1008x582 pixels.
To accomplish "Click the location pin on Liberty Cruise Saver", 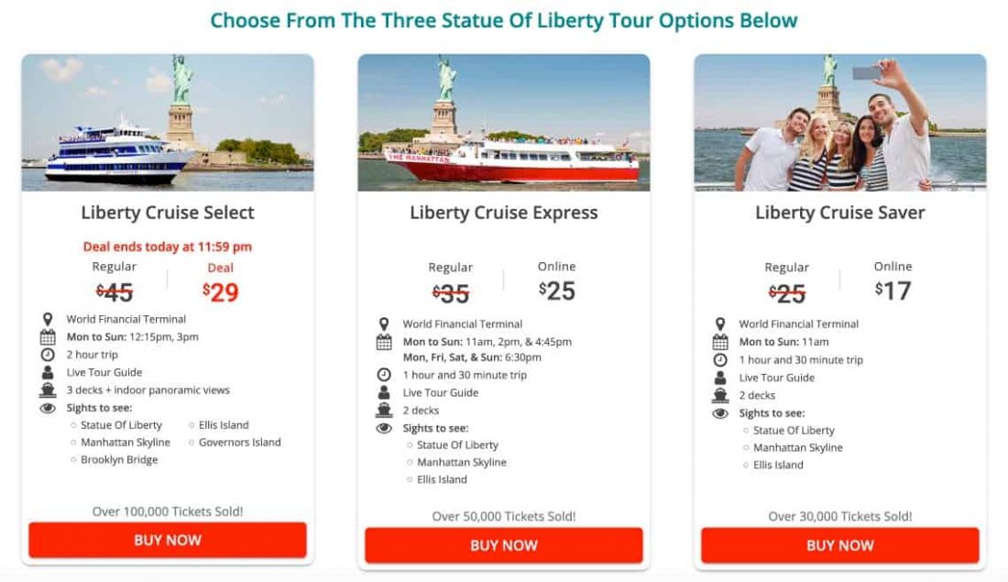I will tap(721, 323).
